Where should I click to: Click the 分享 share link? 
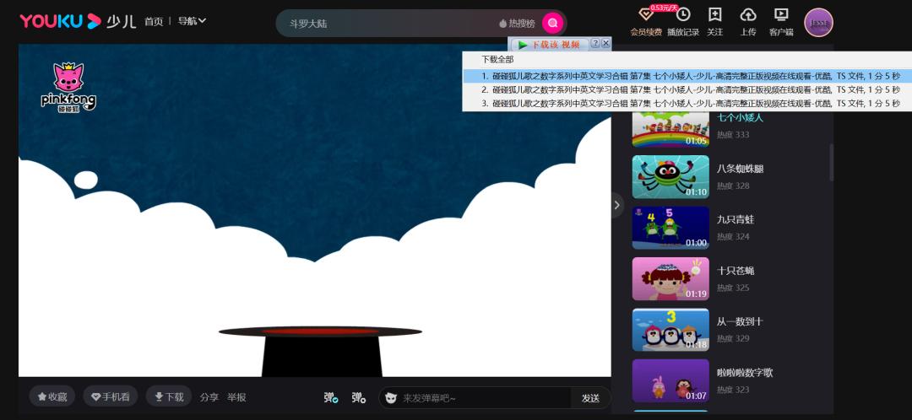209,397
